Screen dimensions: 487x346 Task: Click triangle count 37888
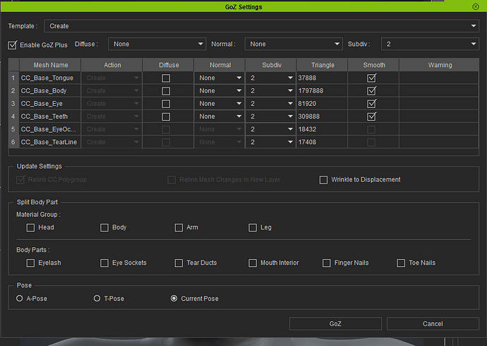[x=307, y=78]
